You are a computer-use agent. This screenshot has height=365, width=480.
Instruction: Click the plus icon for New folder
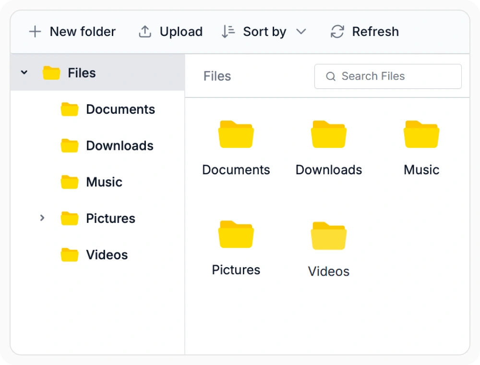35,32
